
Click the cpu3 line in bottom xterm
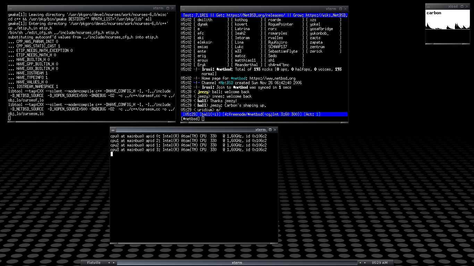(x=188, y=150)
